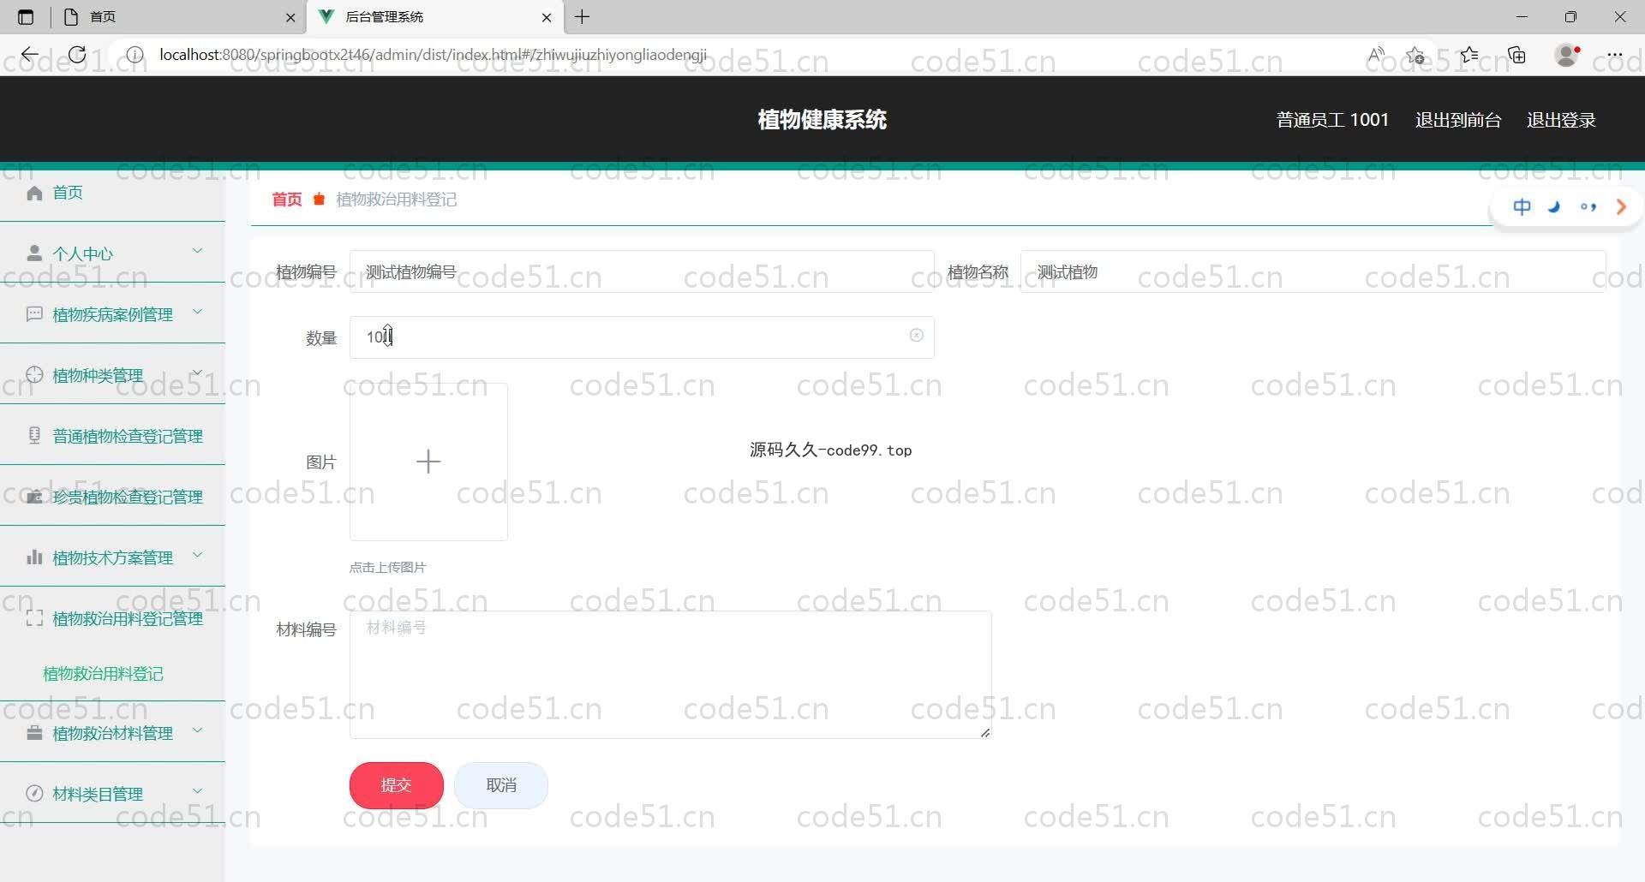
Task: Click the globe icon beside 植物种类管理
Action: [34, 375]
